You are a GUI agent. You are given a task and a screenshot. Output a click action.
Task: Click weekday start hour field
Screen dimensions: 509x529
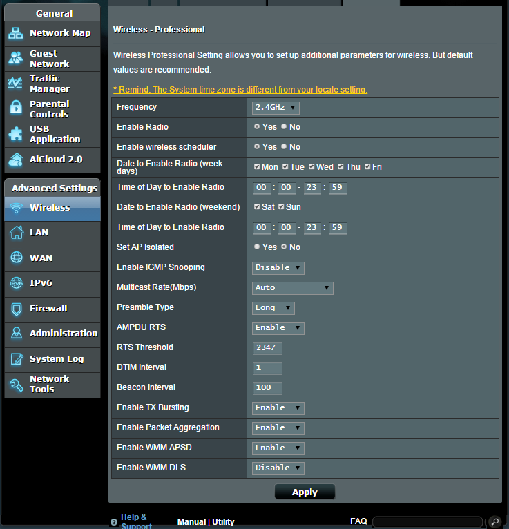(262, 188)
